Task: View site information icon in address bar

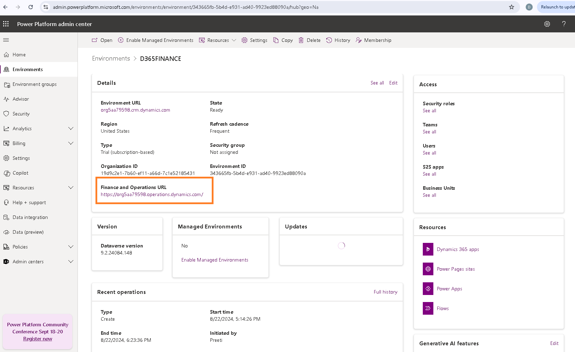Action: click(x=46, y=7)
